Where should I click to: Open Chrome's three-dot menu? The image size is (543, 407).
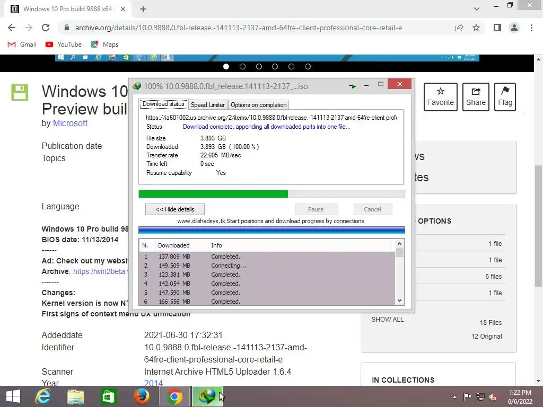pyautogui.click(x=531, y=28)
